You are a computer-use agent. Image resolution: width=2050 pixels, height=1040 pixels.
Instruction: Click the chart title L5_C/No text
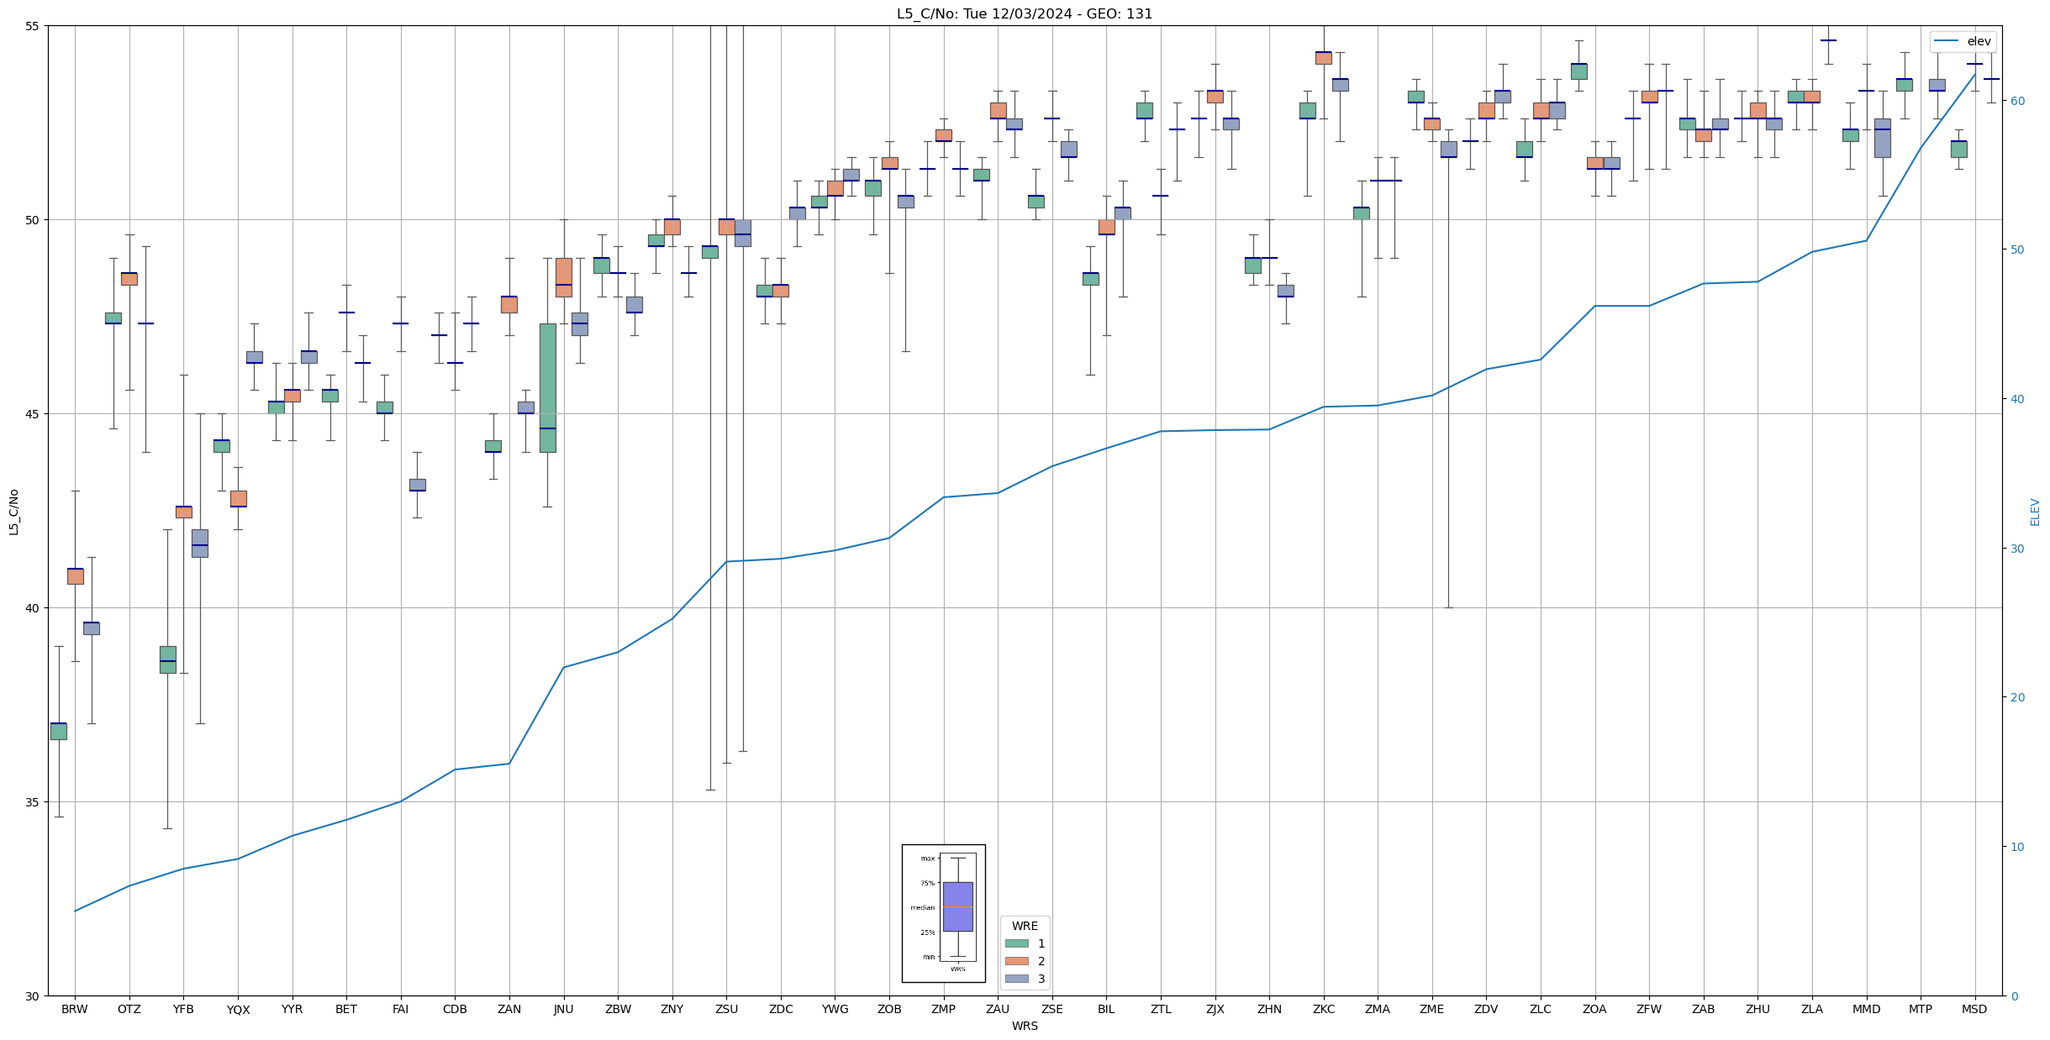point(1024,13)
